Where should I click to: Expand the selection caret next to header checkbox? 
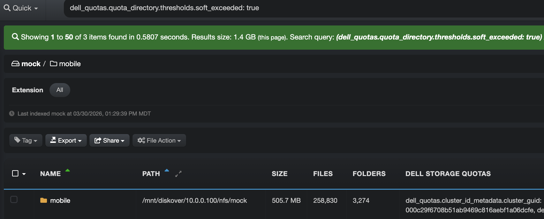pyautogui.click(x=24, y=174)
